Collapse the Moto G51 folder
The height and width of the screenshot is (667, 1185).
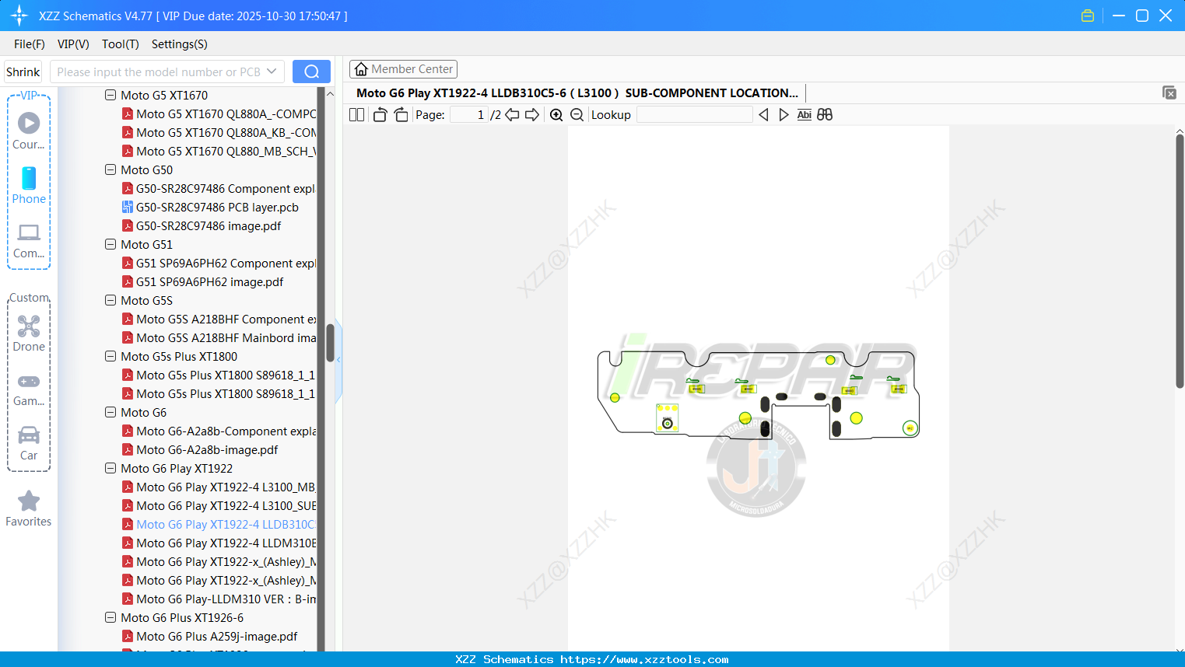tap(110, 245)
